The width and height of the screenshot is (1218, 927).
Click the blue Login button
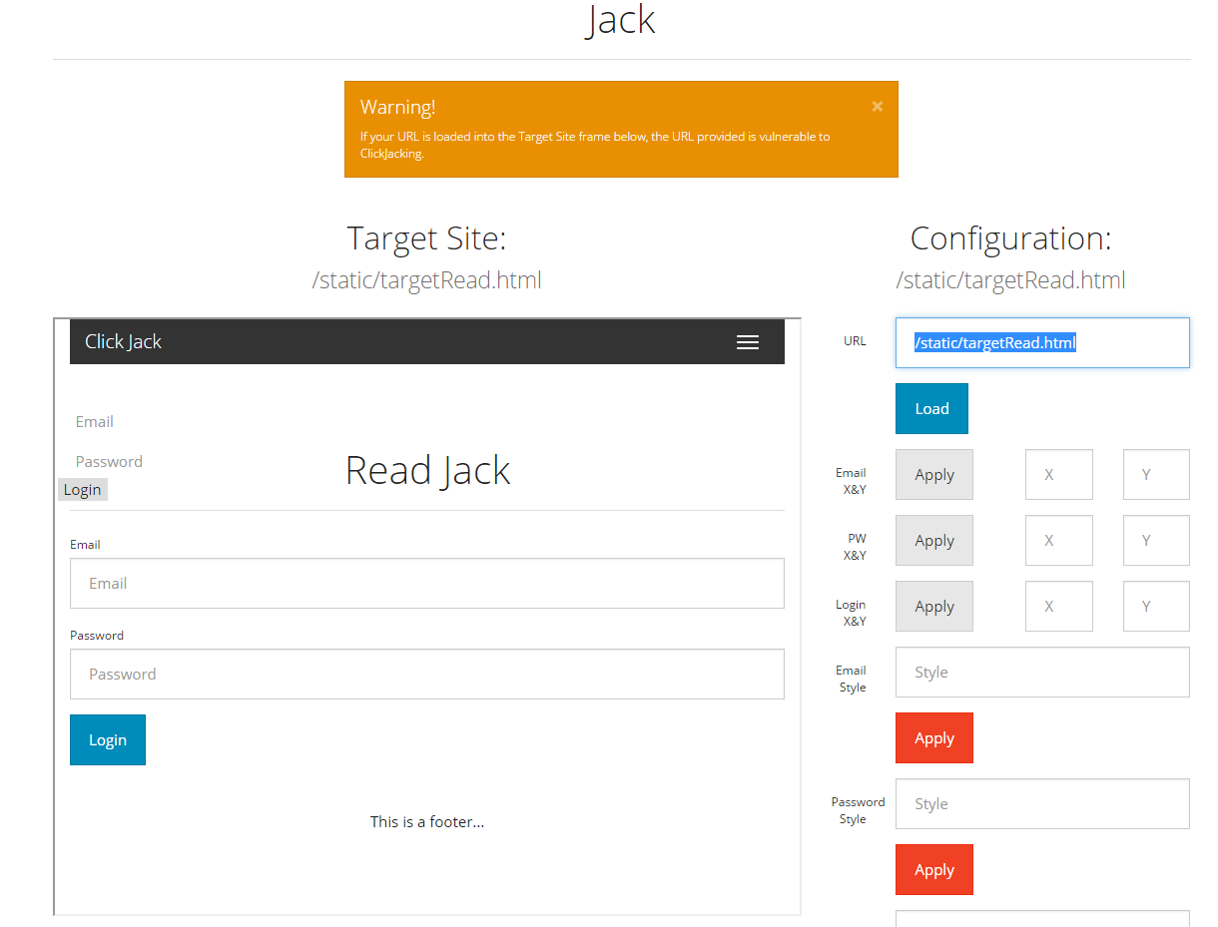(108, 740)
